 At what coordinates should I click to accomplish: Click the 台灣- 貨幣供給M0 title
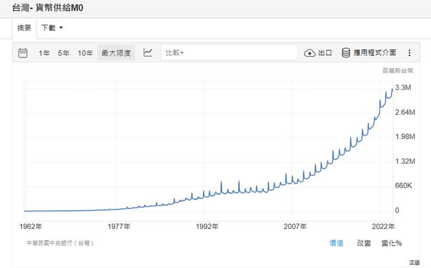point(48,8)
